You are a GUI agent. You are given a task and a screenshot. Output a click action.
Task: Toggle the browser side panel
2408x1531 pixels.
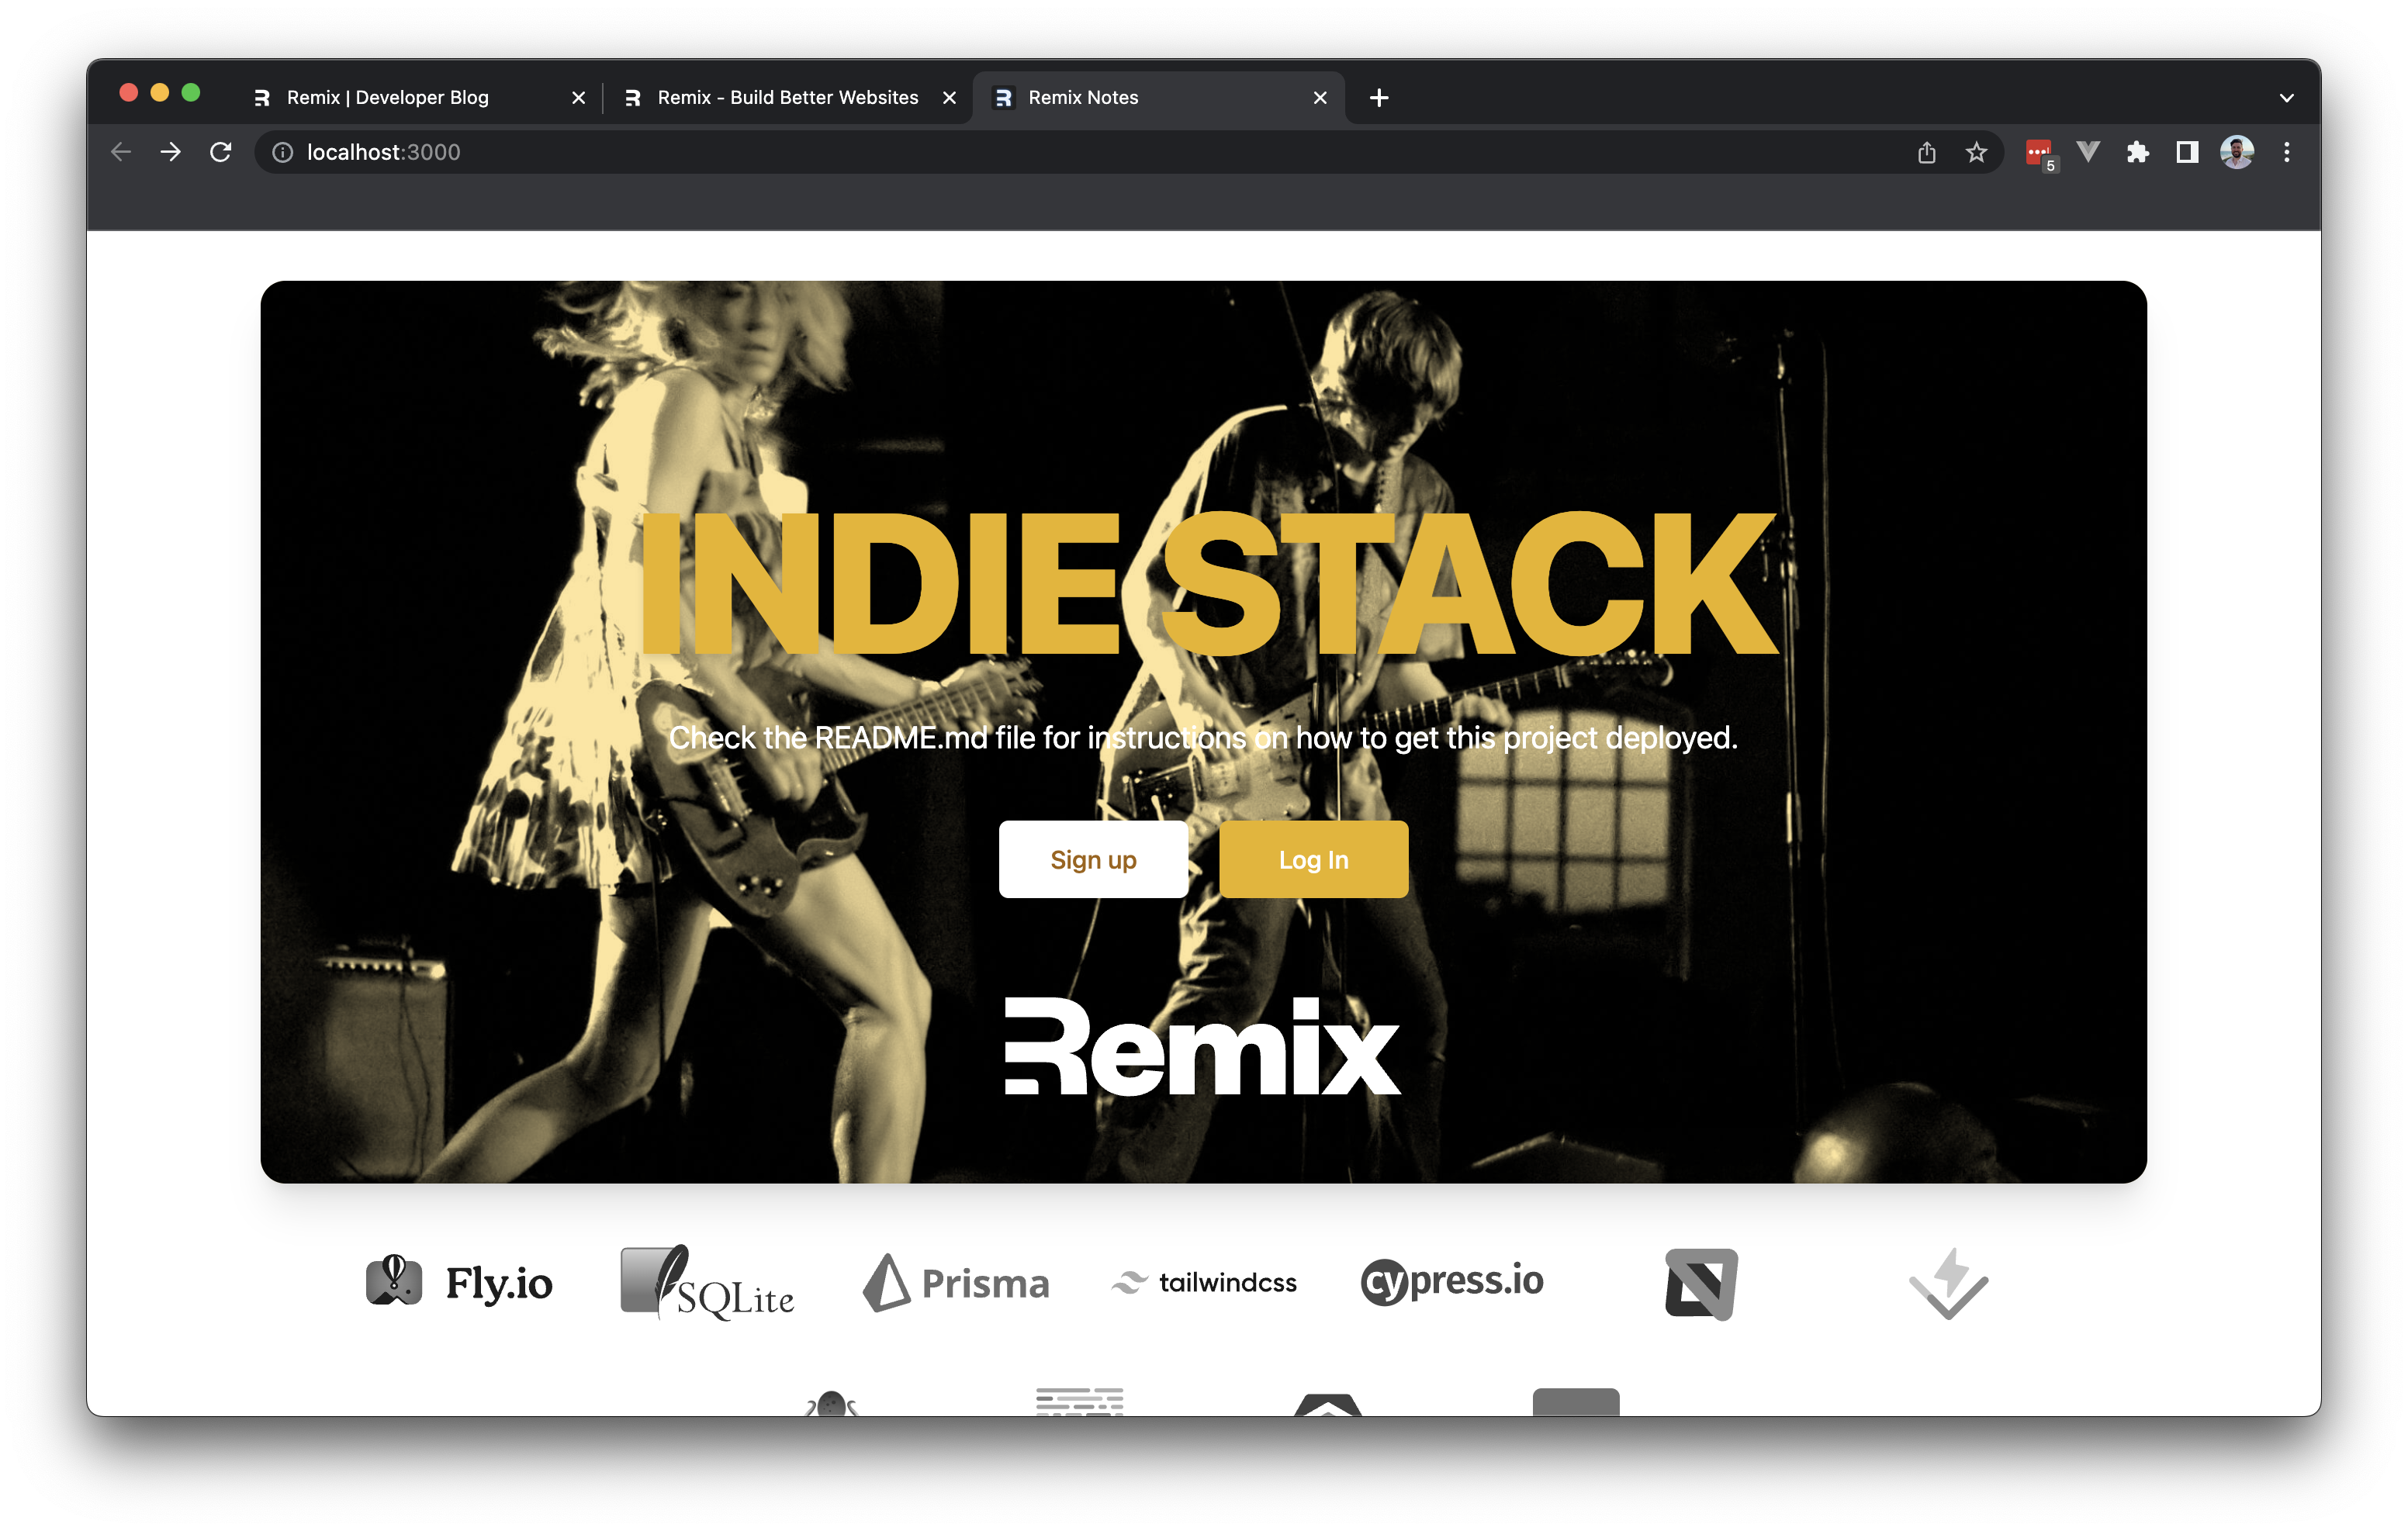tap(2187, 152)
